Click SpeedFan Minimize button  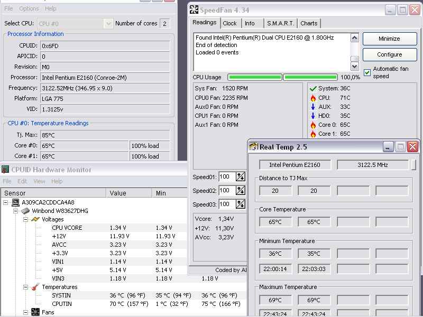(389, 39)
